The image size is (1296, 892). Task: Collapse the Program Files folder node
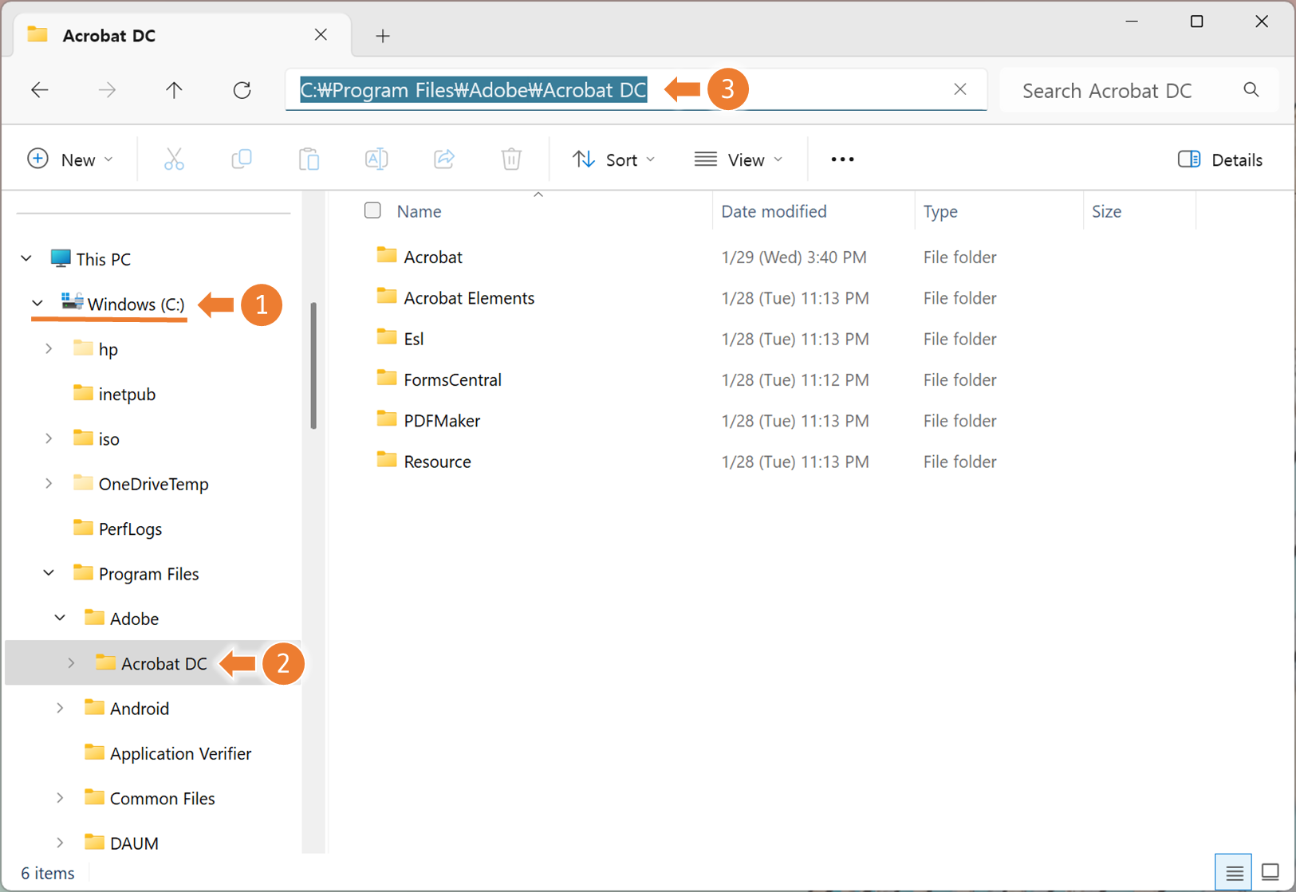point(49,573)
